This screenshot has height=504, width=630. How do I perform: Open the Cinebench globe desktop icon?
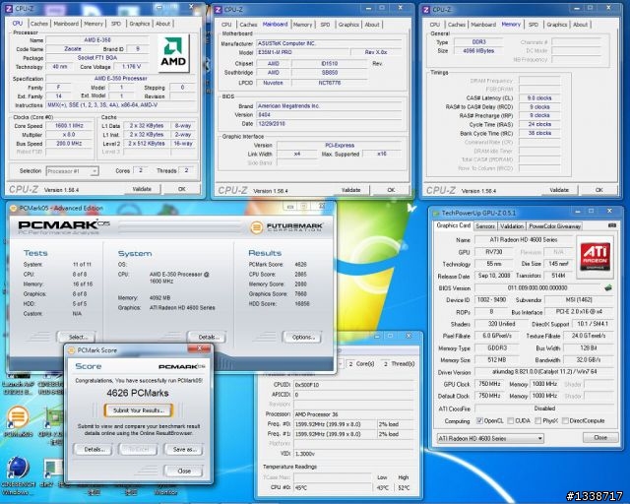(18, 469)
